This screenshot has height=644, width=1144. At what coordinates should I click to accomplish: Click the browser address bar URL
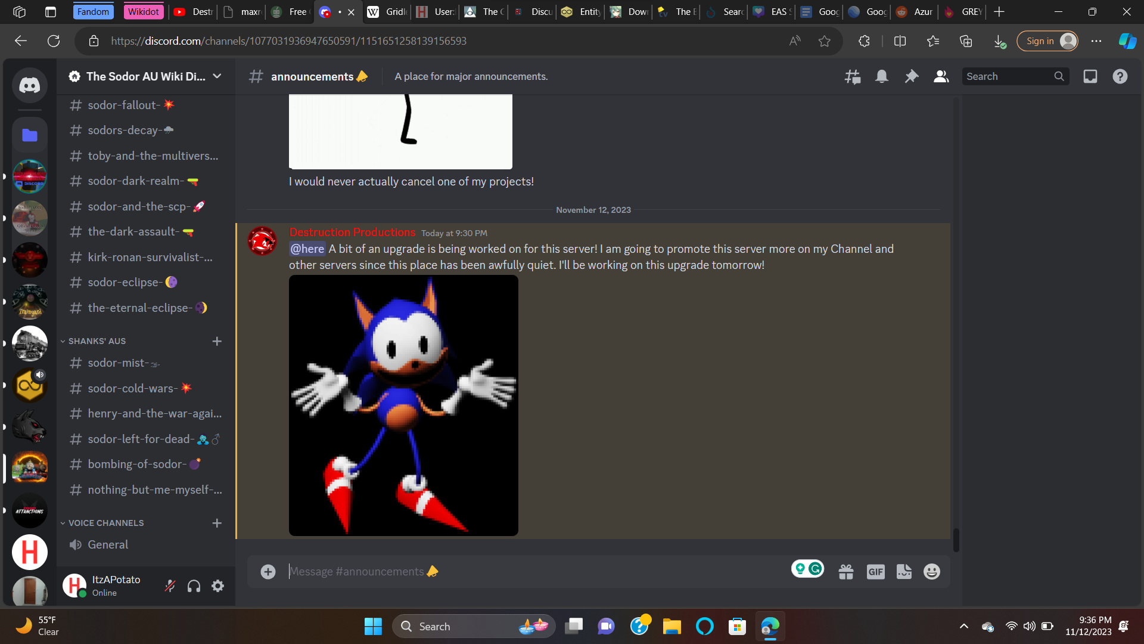pyautogui.click(x=289, y=41)
